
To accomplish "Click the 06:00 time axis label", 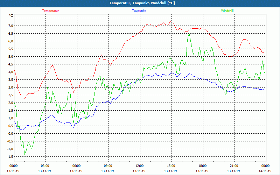I will pyautogui.click(x=77, y=166).
